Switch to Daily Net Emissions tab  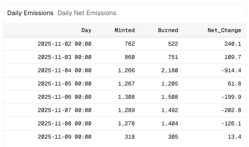87,13
